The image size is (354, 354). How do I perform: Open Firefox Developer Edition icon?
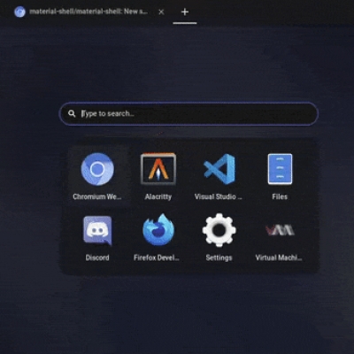coord(158,230)
